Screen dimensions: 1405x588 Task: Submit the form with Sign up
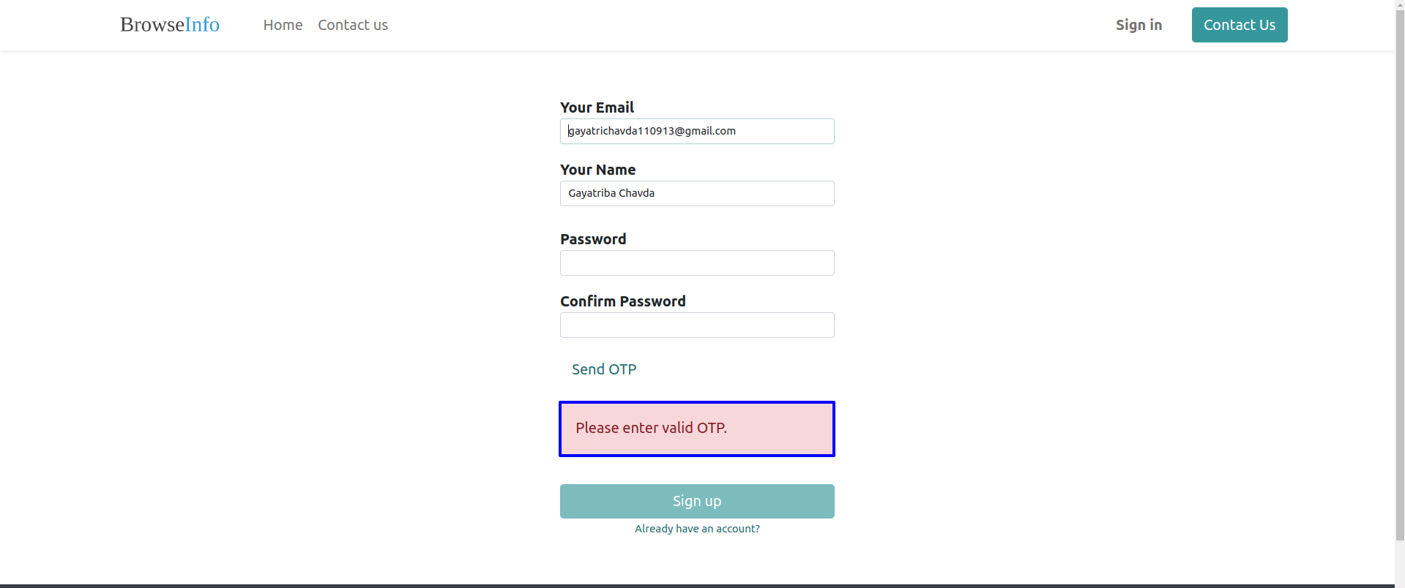click(697, 501)
